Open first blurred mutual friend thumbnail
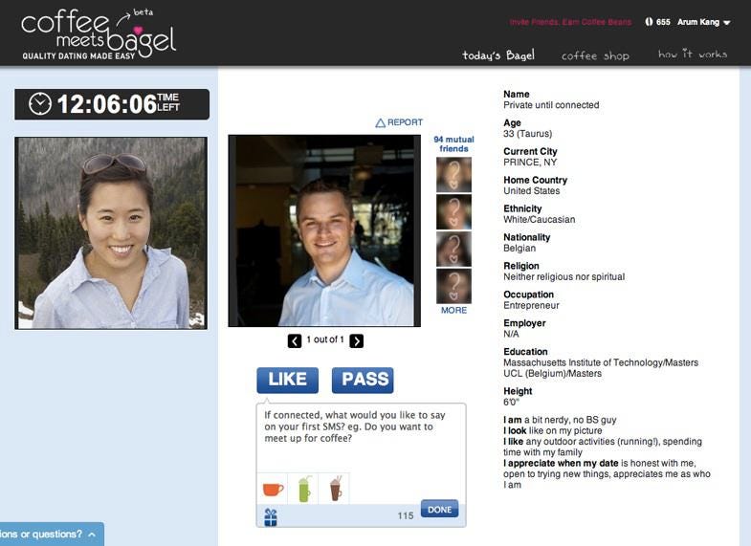 click(453, 175)
